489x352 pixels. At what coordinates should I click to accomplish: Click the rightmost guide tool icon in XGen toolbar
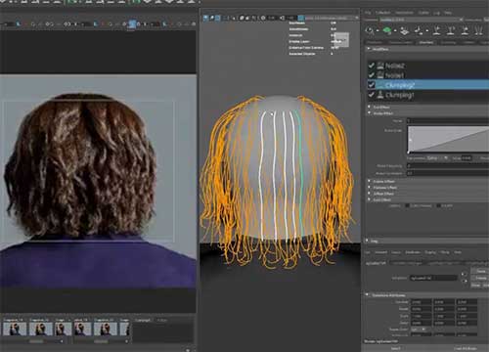coord(478,31)
